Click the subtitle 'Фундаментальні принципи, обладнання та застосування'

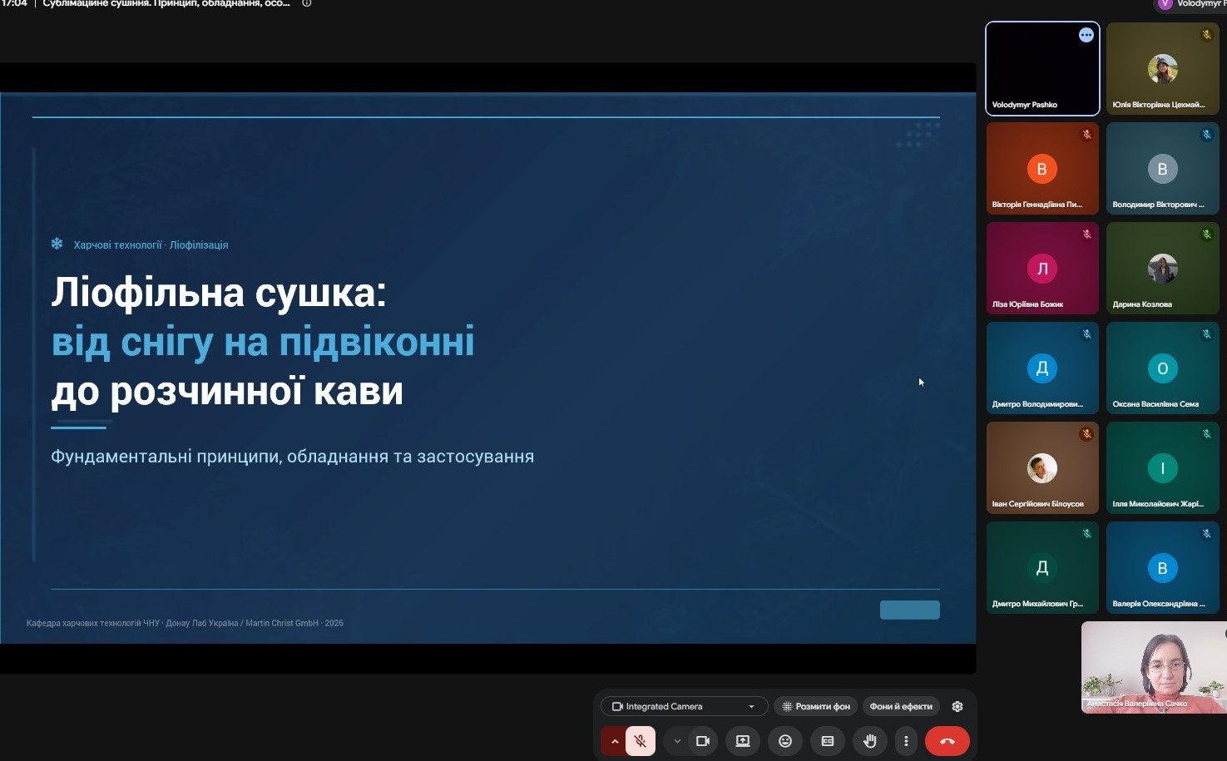292,457
